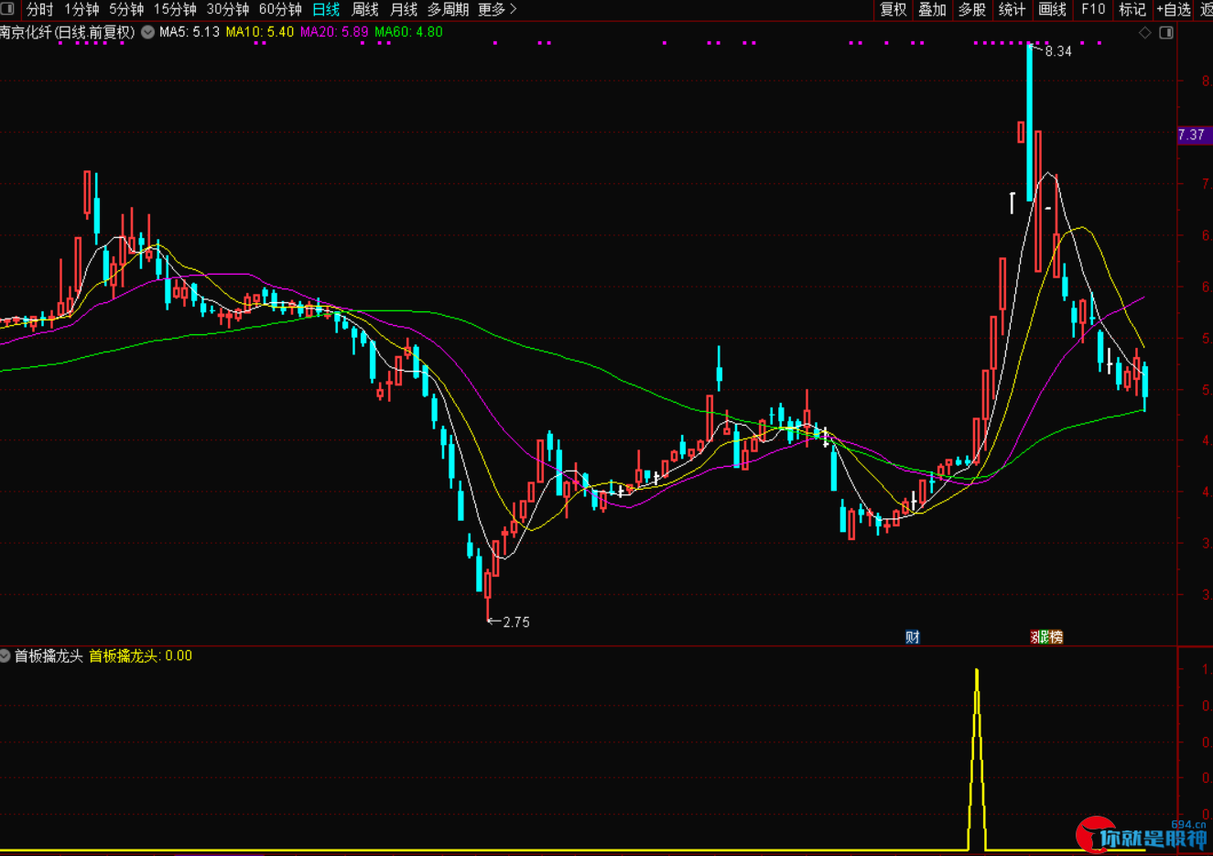Click the MA10: 5.40 label

(x=260, y=32)
